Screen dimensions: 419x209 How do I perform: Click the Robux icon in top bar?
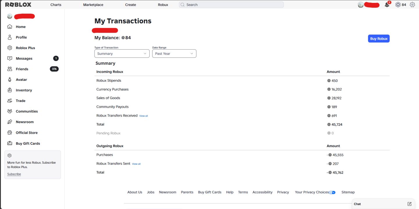pos(398,5)
